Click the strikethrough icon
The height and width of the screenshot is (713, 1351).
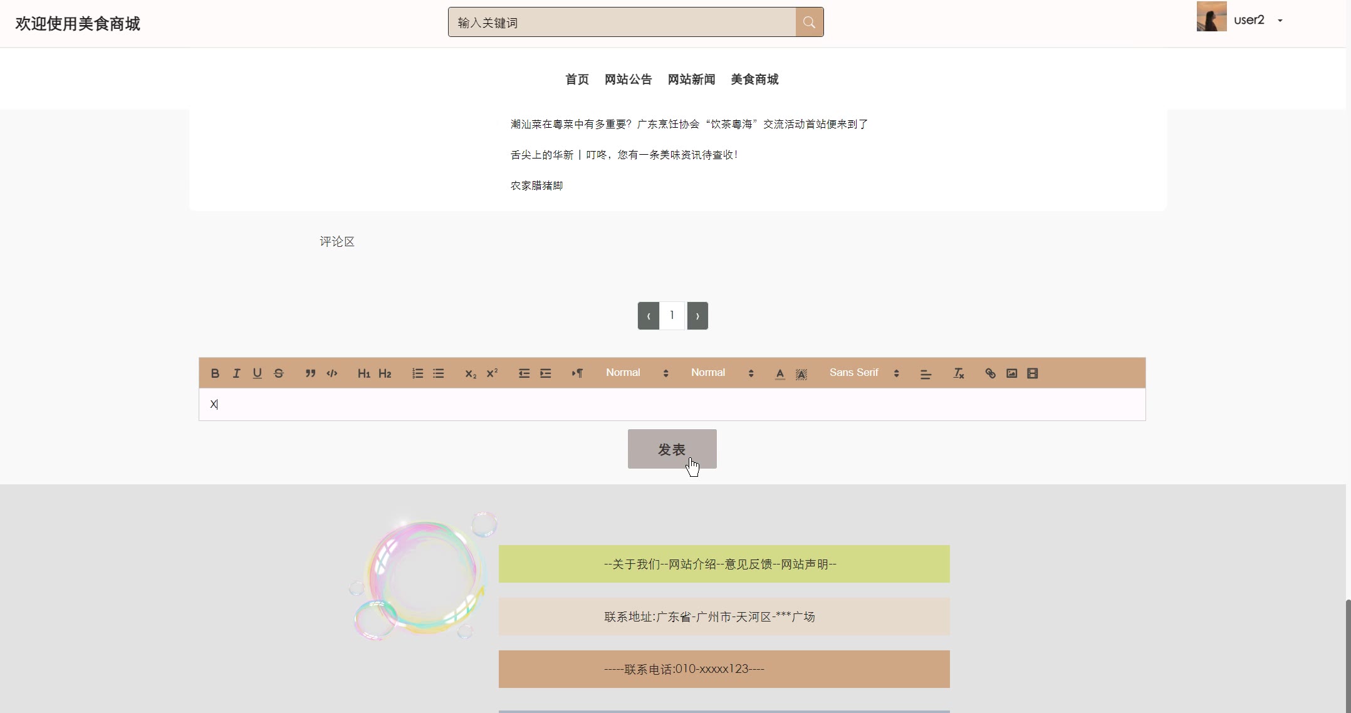pos(279,373)
